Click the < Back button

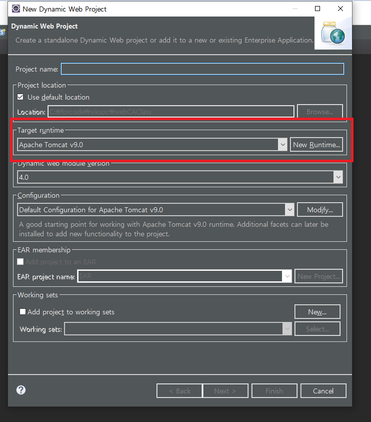179,391
